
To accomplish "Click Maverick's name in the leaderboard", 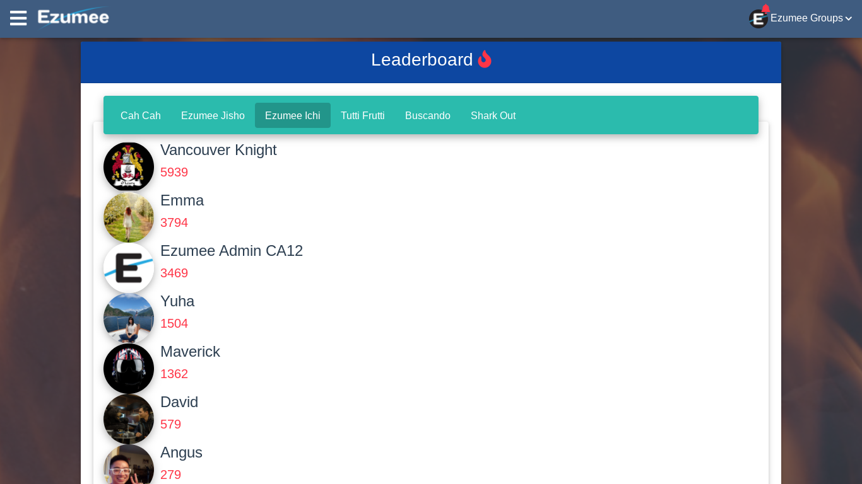I will pyautogui.click(x=190, y=352).
